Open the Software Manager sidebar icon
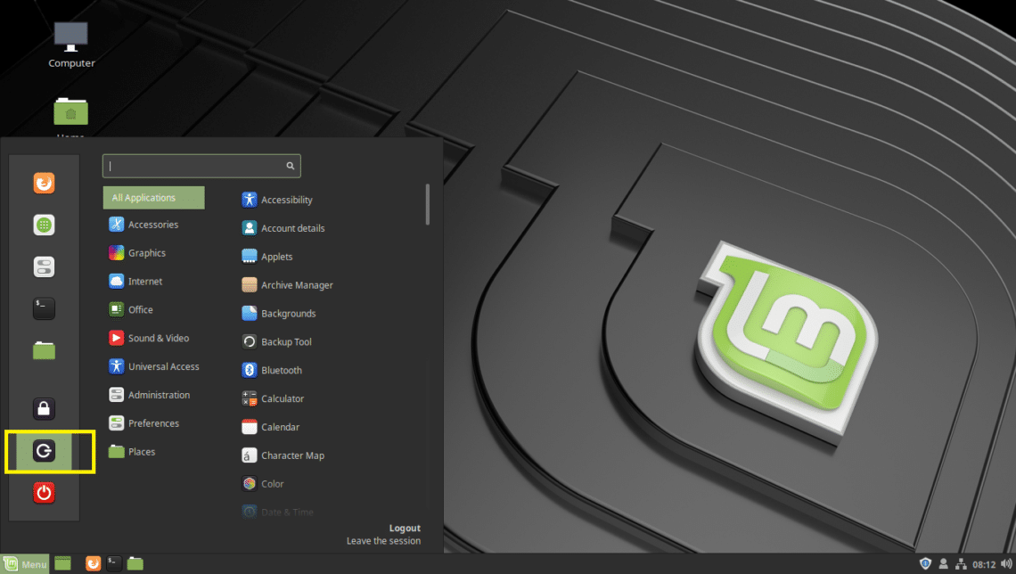Viewport: 1016px width, 574px height. (44, 225)
